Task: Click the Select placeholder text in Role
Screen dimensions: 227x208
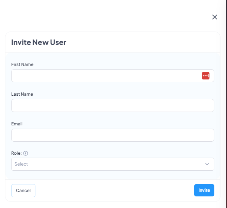Action: [21, 164]
